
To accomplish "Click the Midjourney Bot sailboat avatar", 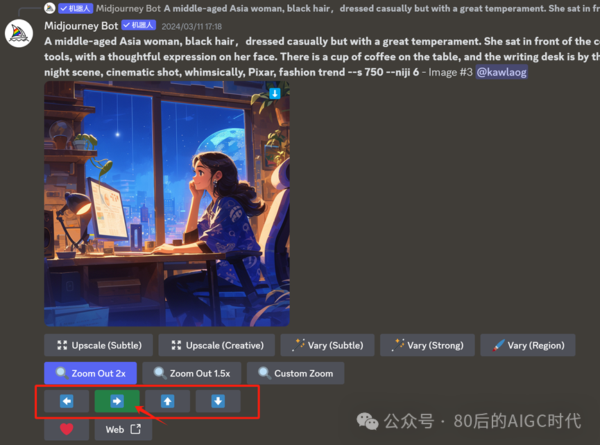I will coord(19,33).
